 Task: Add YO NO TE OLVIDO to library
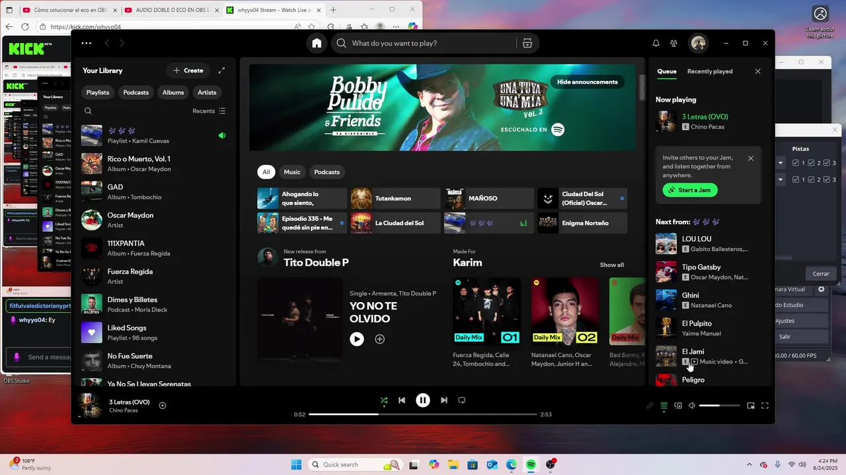click(x=380, y=339)
